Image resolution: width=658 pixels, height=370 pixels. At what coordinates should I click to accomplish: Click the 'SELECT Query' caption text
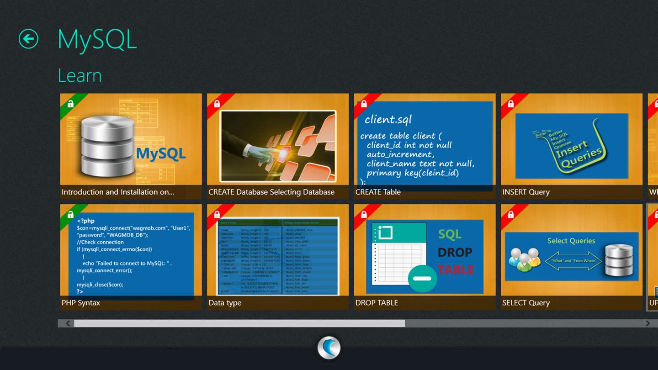tap(526, 303)
